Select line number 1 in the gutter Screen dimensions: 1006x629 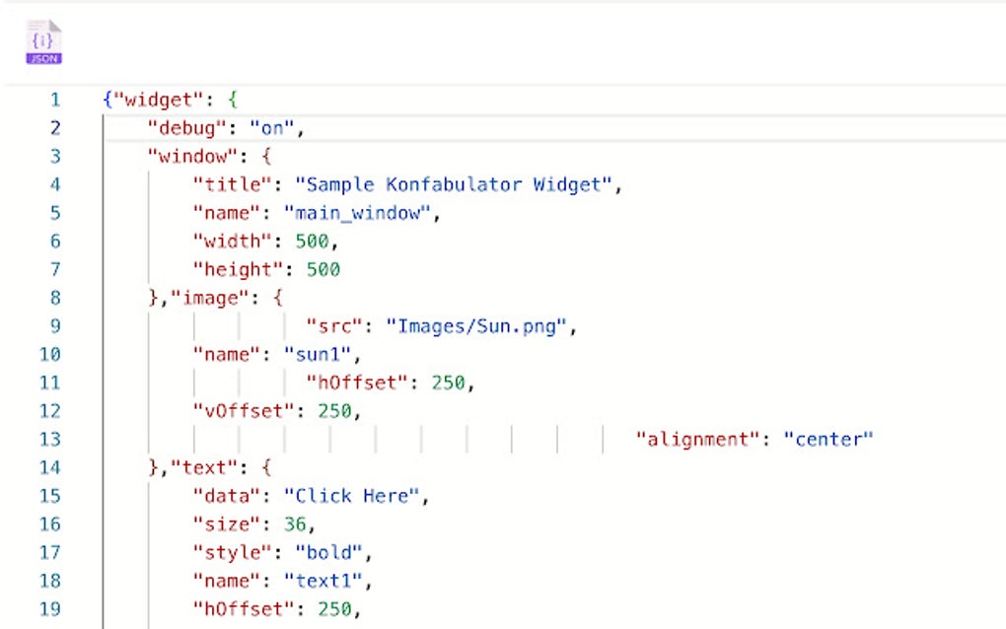tap(54, 100)
